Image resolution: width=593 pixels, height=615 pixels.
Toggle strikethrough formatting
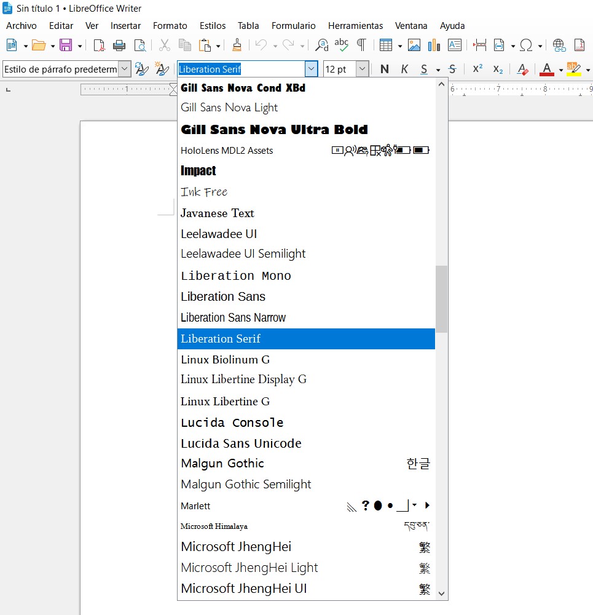(x=452, y=69)
